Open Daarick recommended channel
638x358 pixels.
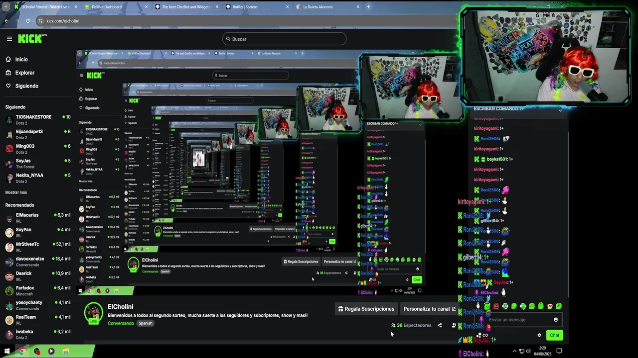[x=38, y=276]
